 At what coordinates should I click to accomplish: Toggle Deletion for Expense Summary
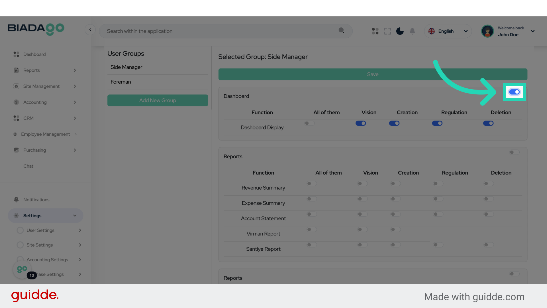489,199
